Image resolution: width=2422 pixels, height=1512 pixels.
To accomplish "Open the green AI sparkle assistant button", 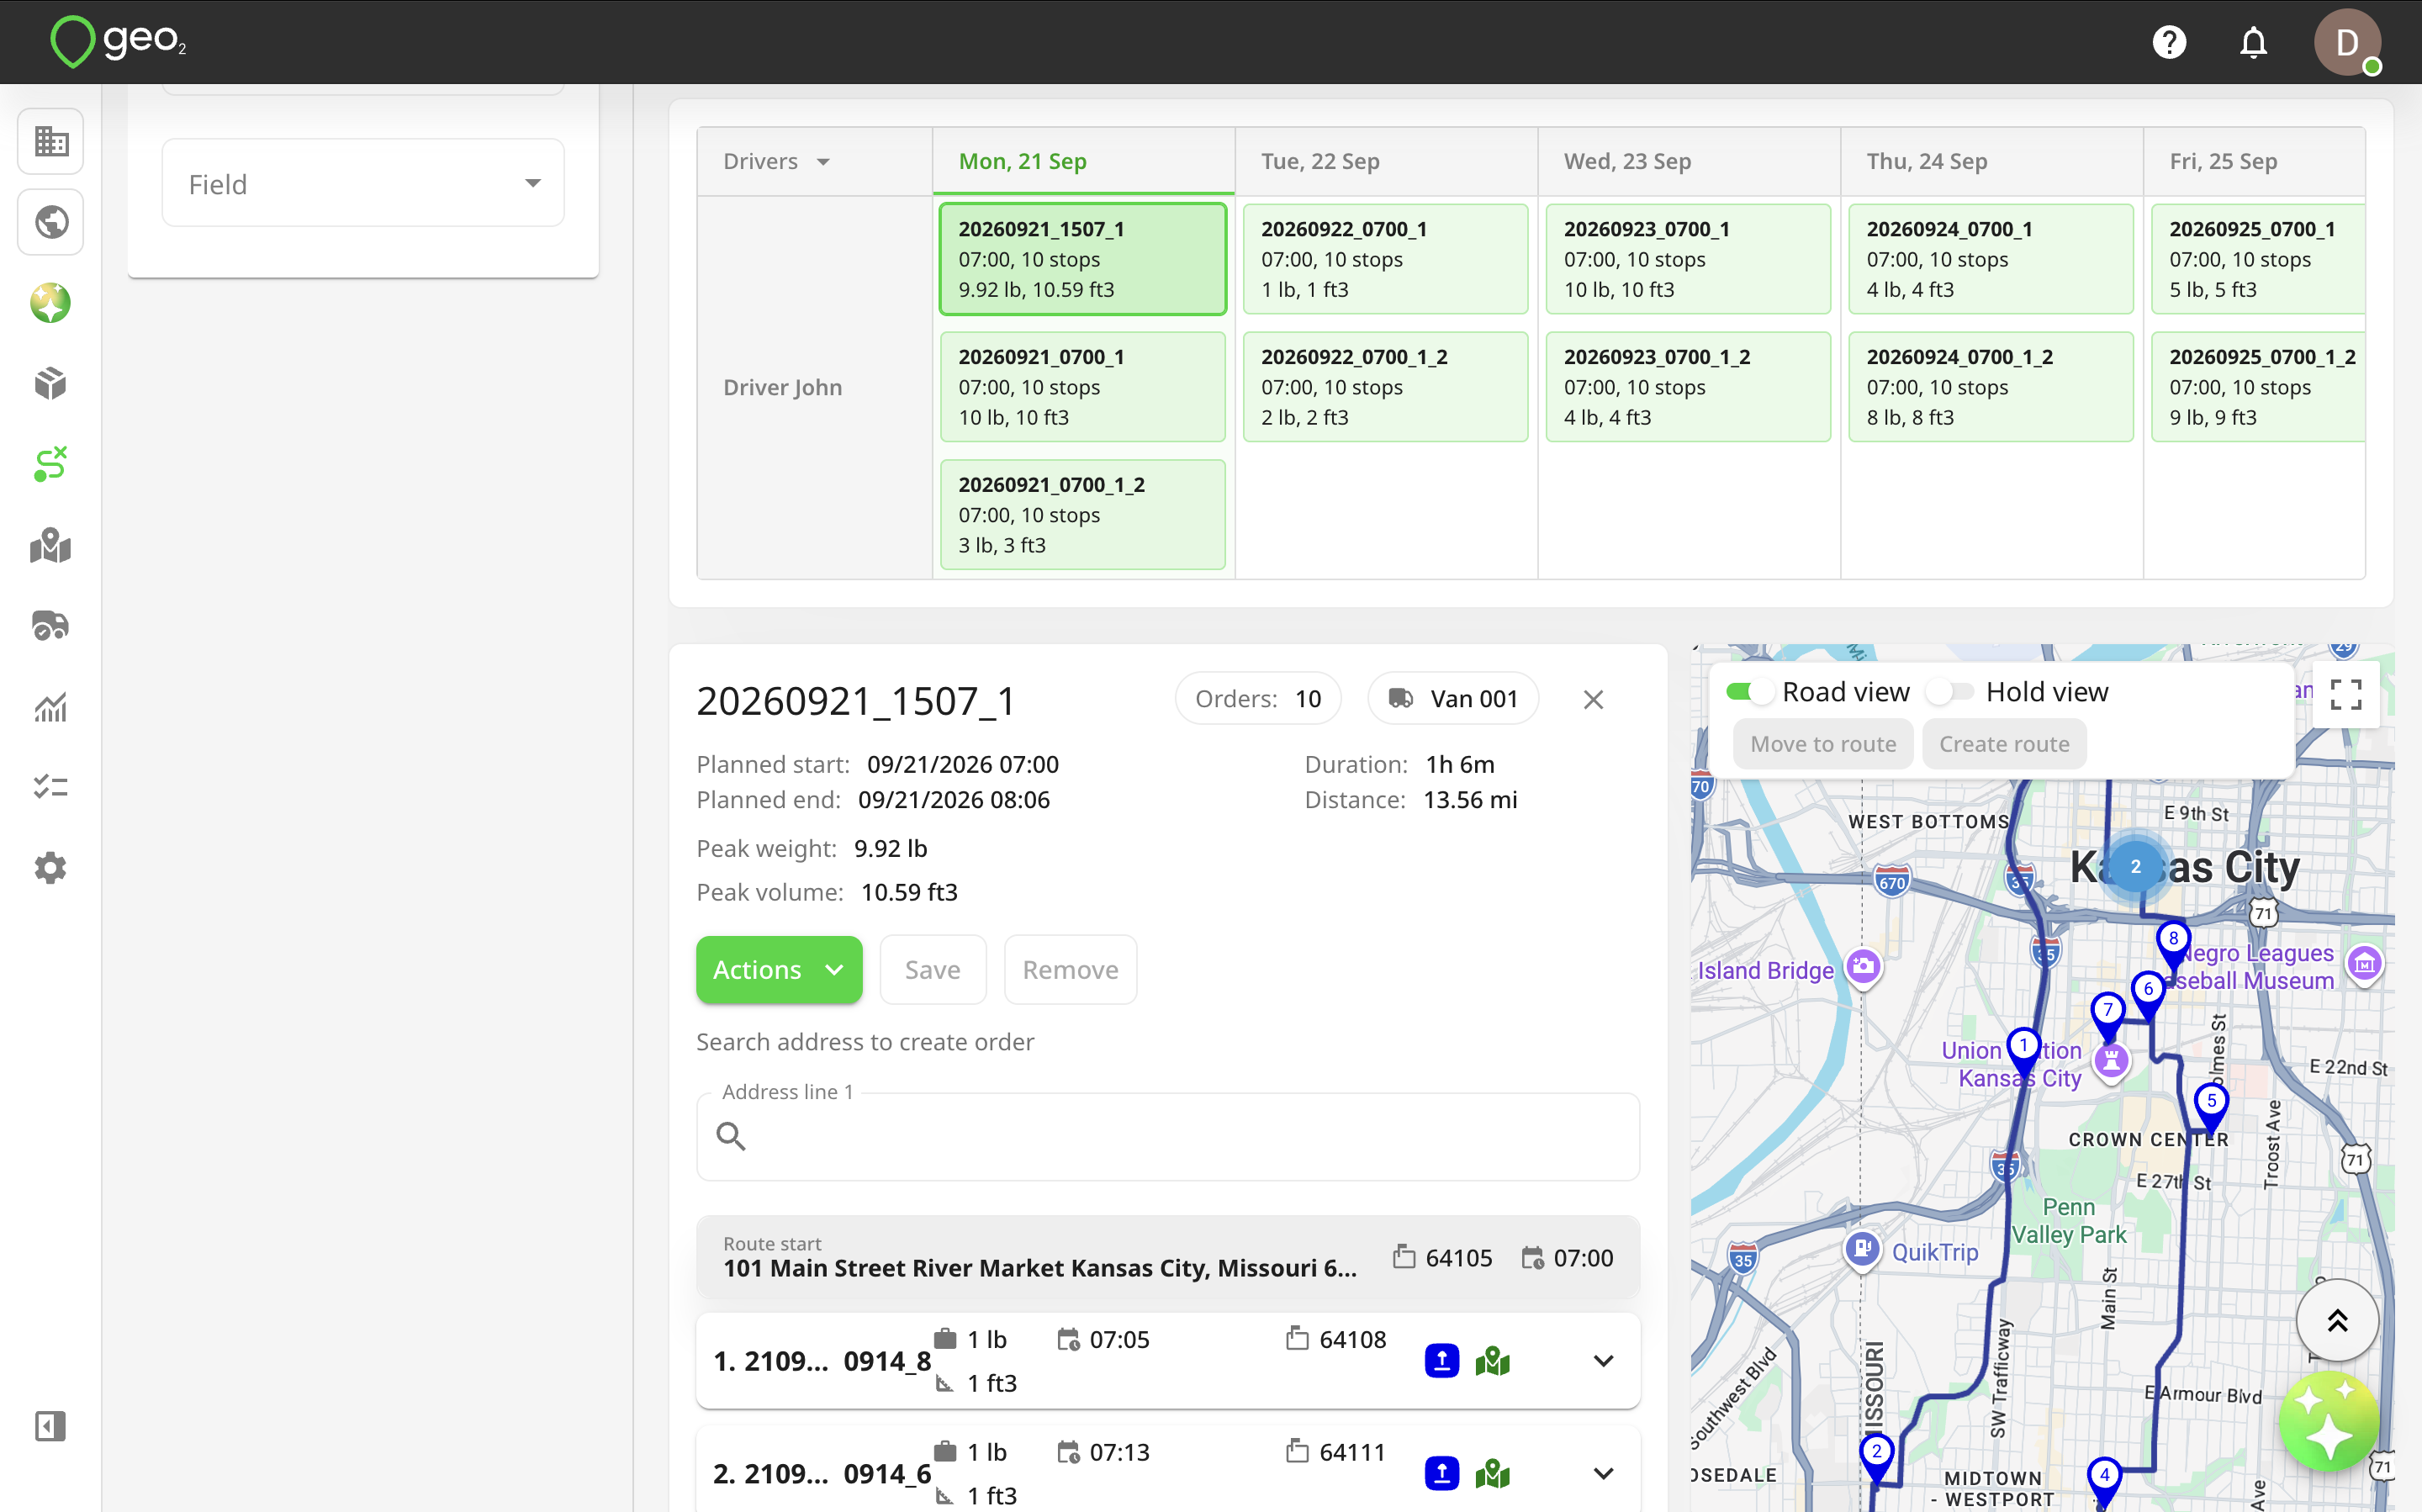I will (2329, 1422).
